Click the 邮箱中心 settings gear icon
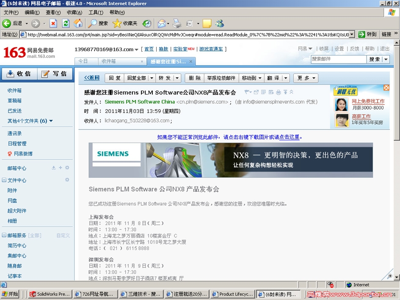Viewport: 400px width, 300px height. click(x=67, y=168)
